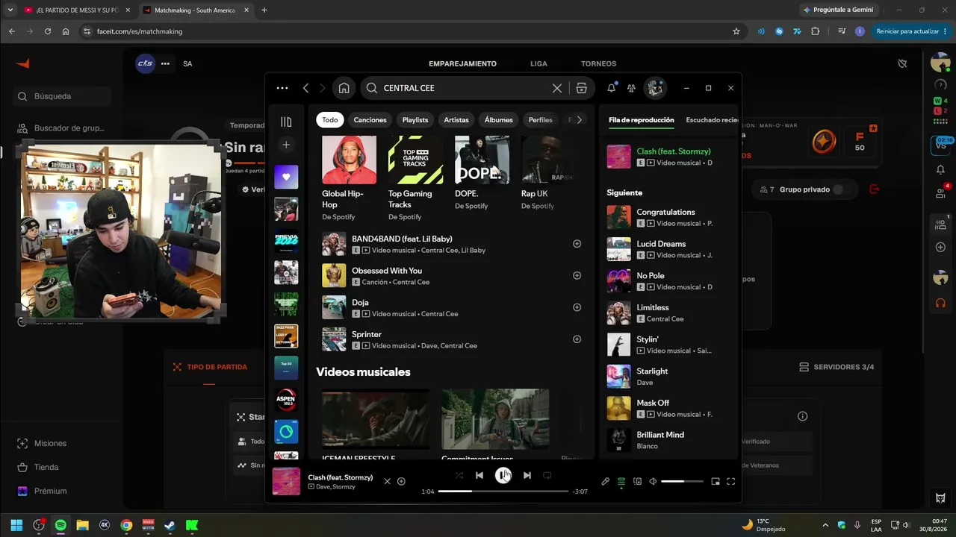Screen dimensions: 956x537
Task: Open the Liked Songs playlist
Action: coord(286,177)
